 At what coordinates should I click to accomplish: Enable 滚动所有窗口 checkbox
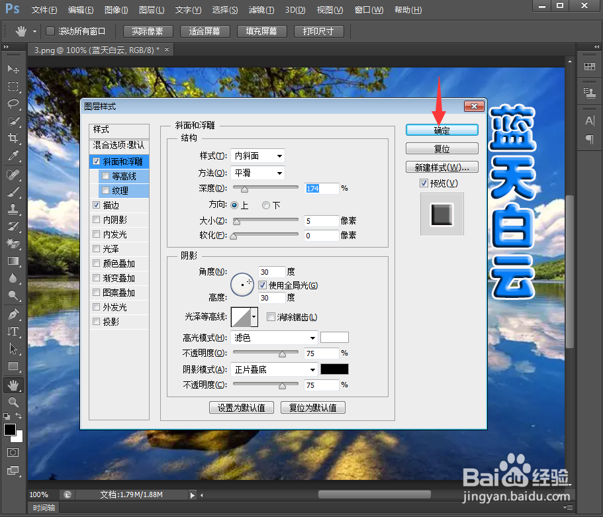(x=50, y=31)
